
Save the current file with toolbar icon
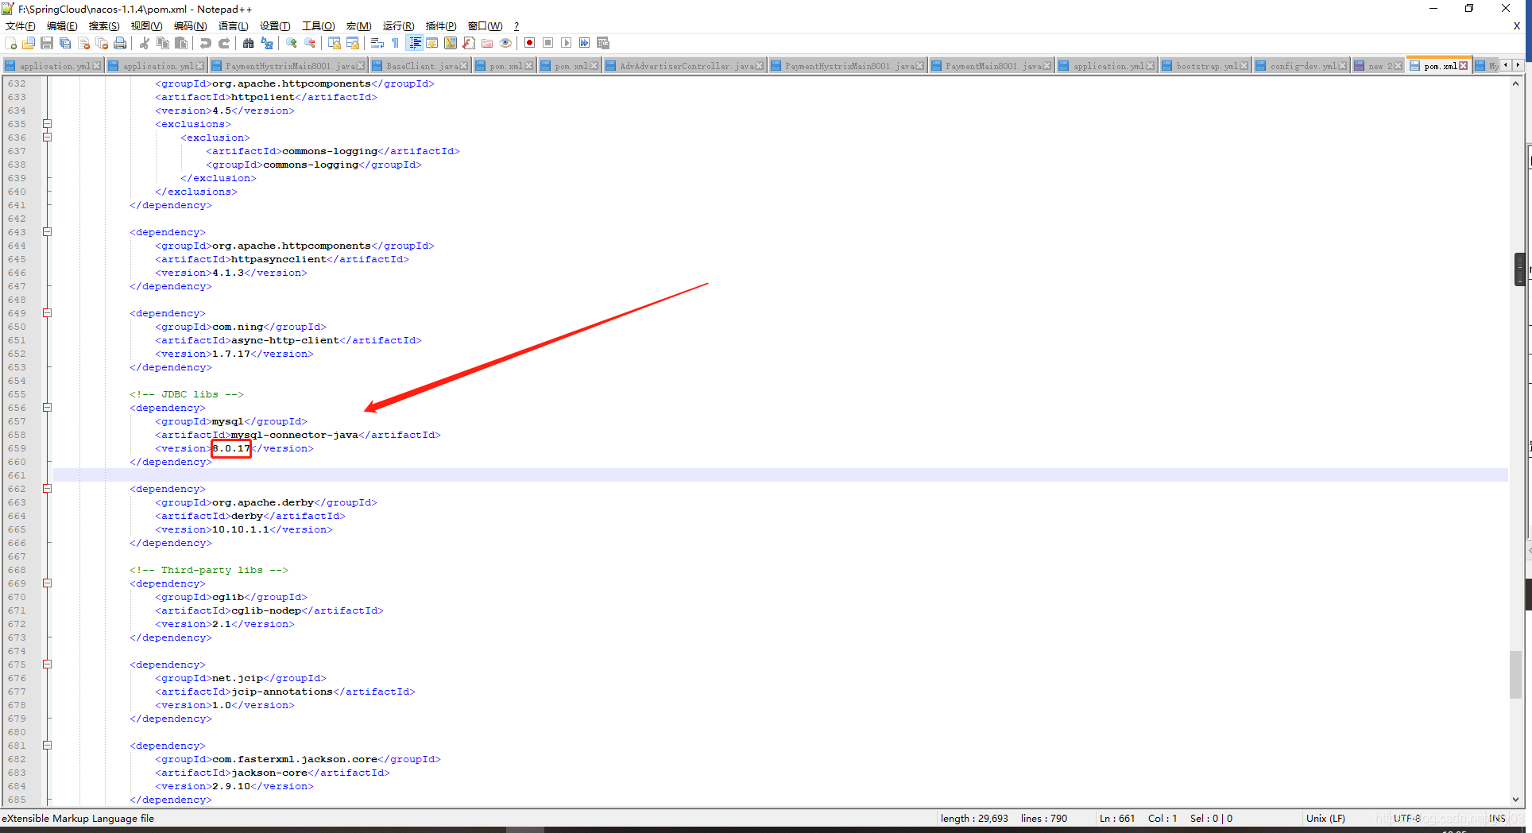tap(47, 43)
